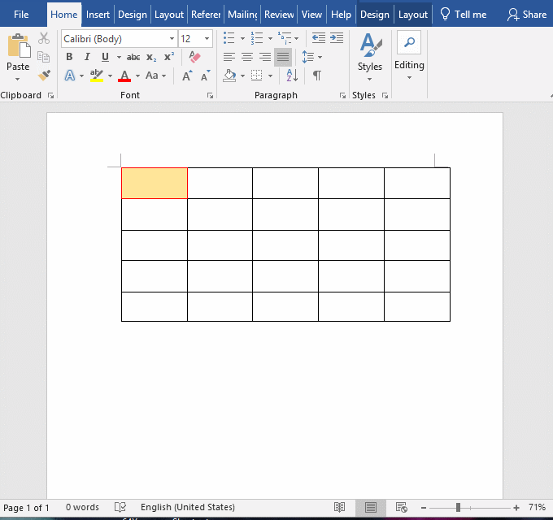Toggle Print Layout view in status bar

pyautogui.click(x=371, y=507)
